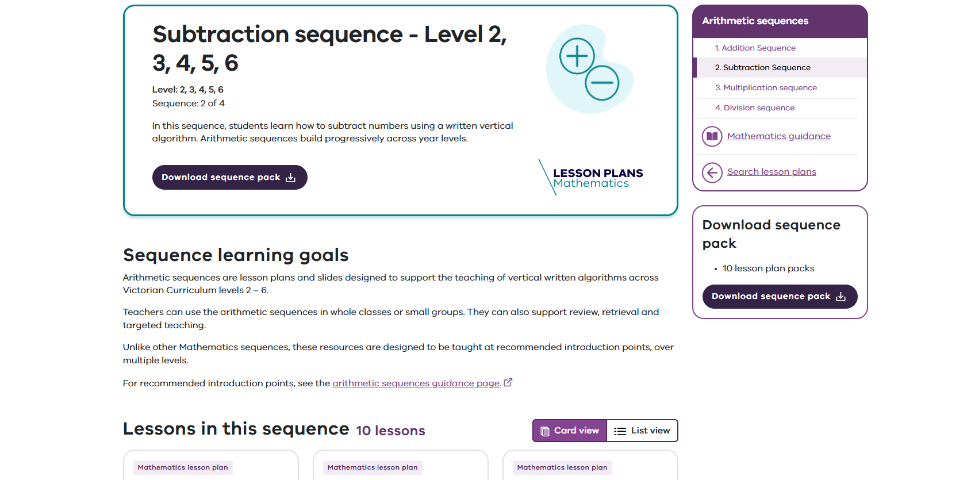Toggle to the currently highlighted Subtraction Sequence entry
971x480 pixels.
coord(763,67)
